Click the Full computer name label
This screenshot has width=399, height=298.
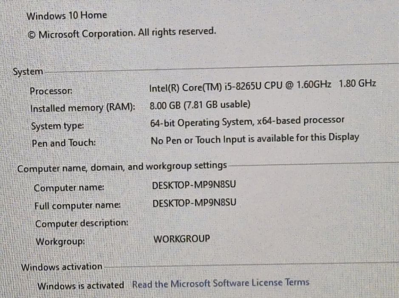tap(78, 206)
